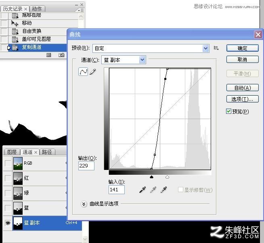The image size is (264, 243).
Task: Create new snapshot camera icon
Action: (61, 55)
